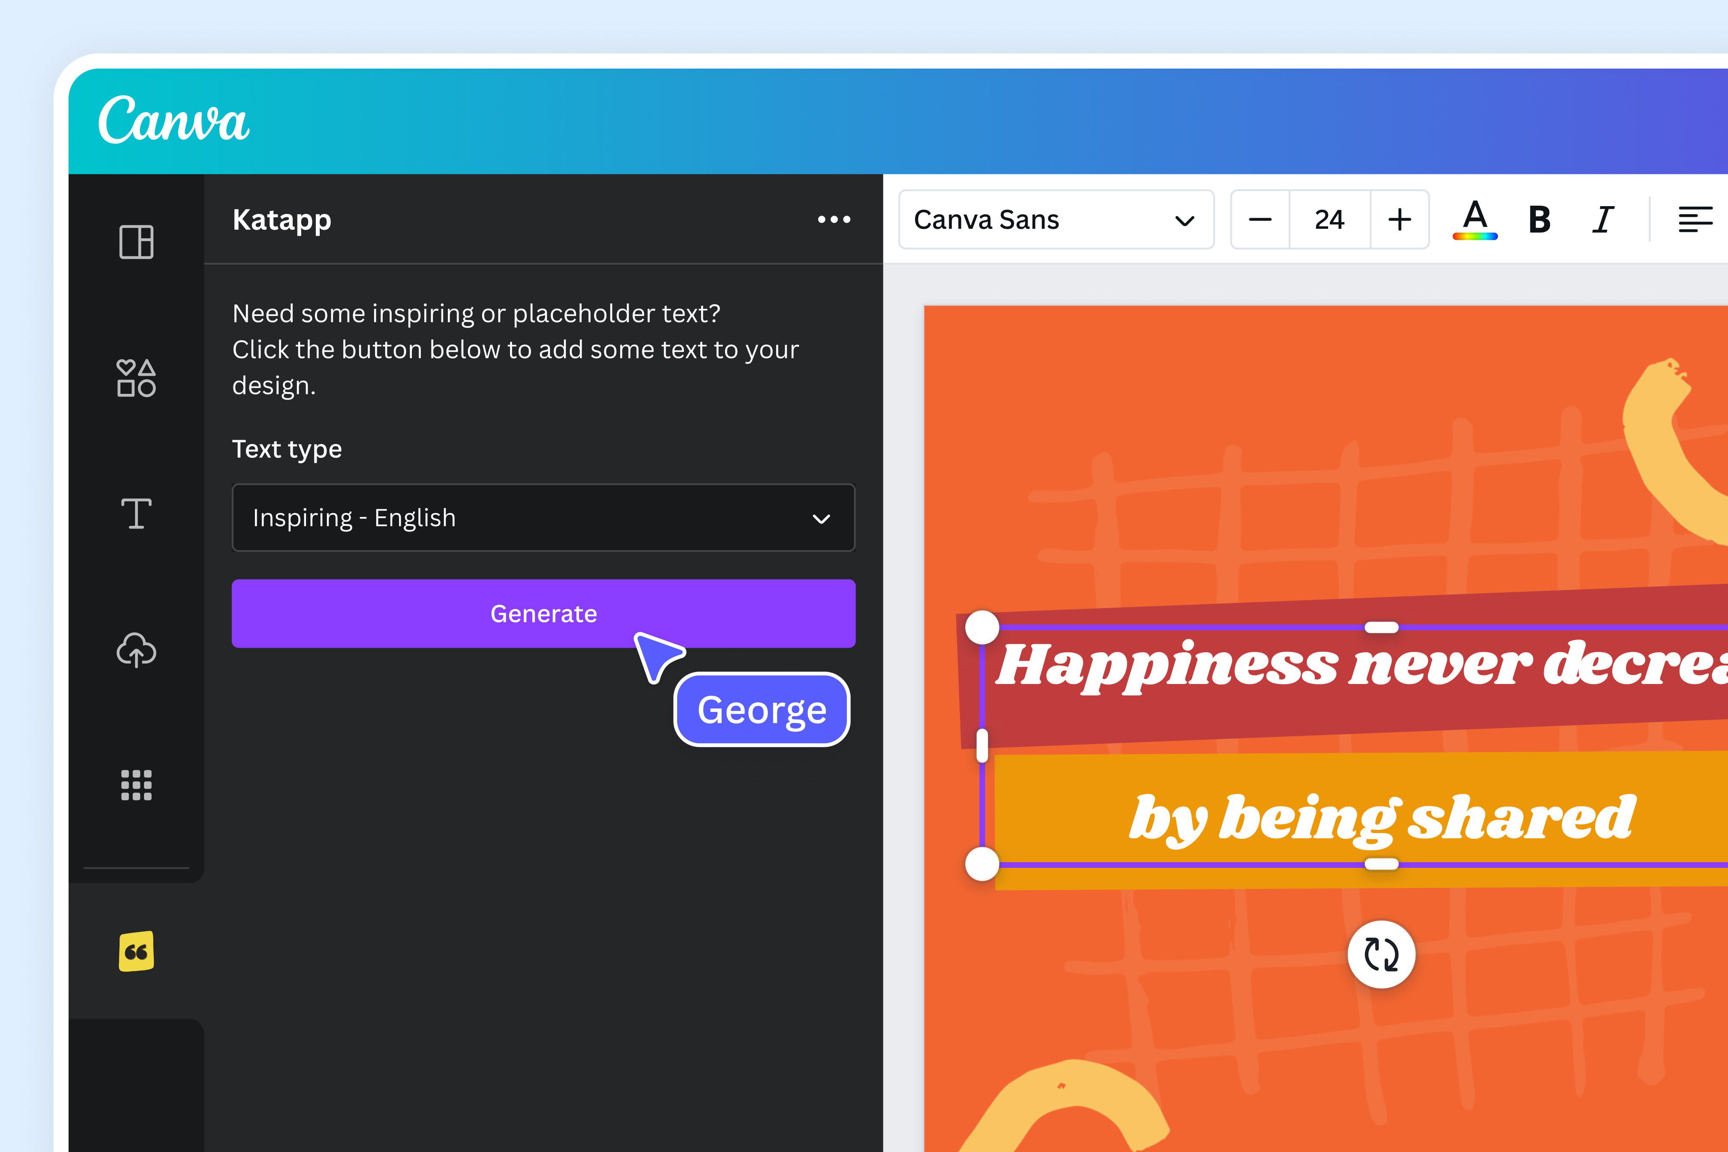Image resolution: width=1728 pixels, height=1152 pixels.
Task: Open the text color picker
Action: 1475,219
